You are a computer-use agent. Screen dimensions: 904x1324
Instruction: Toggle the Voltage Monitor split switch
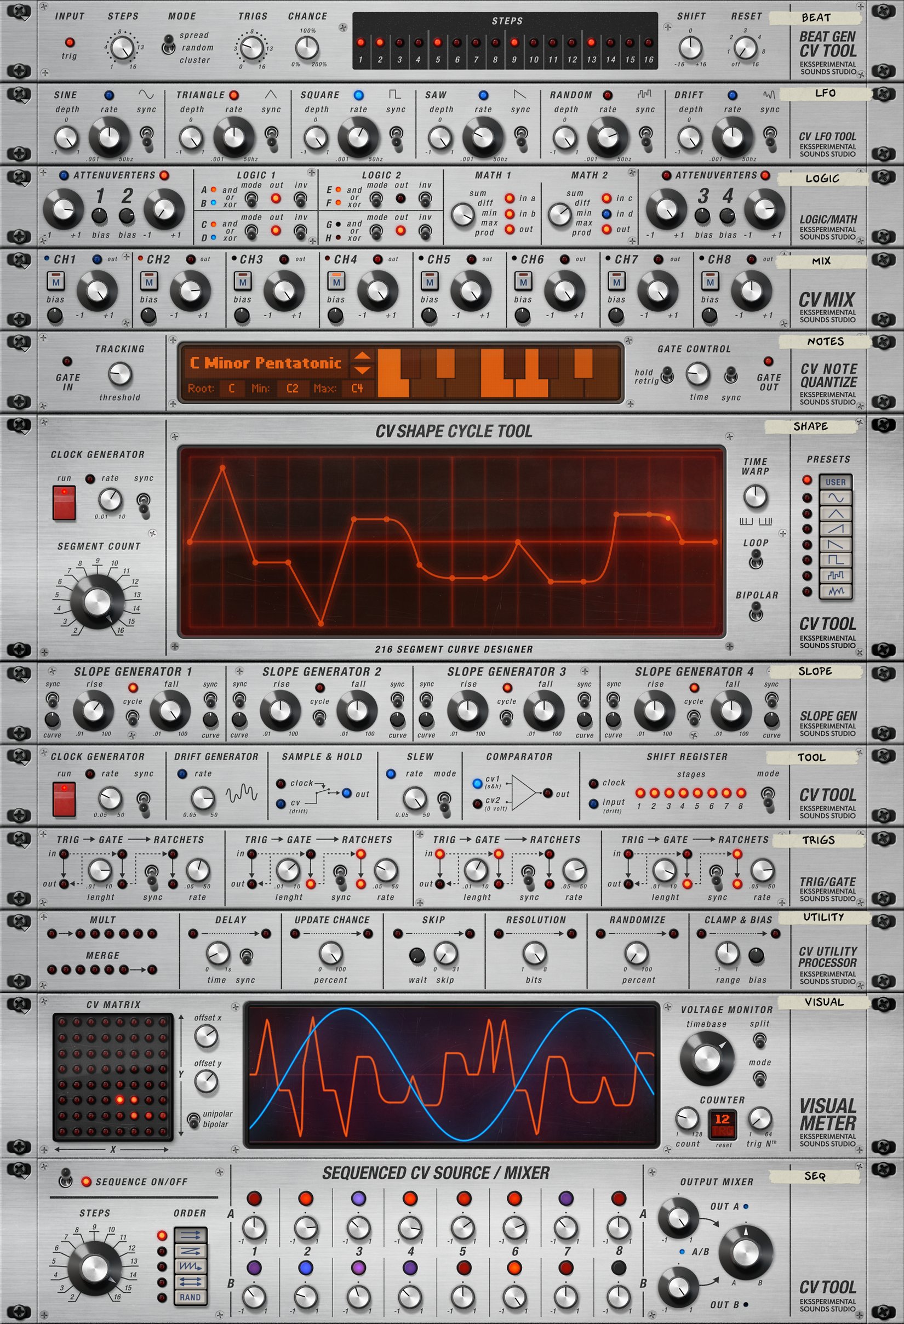point(759,1040)
